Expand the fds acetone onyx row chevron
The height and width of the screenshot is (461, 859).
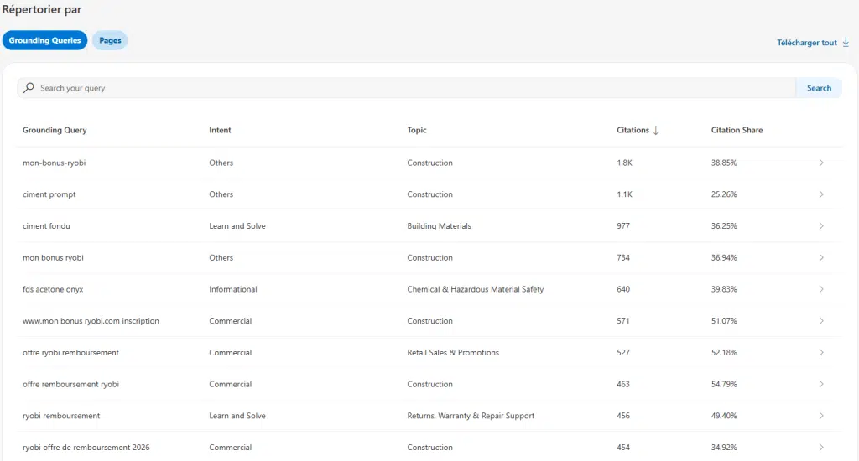(x=821, y=289)
